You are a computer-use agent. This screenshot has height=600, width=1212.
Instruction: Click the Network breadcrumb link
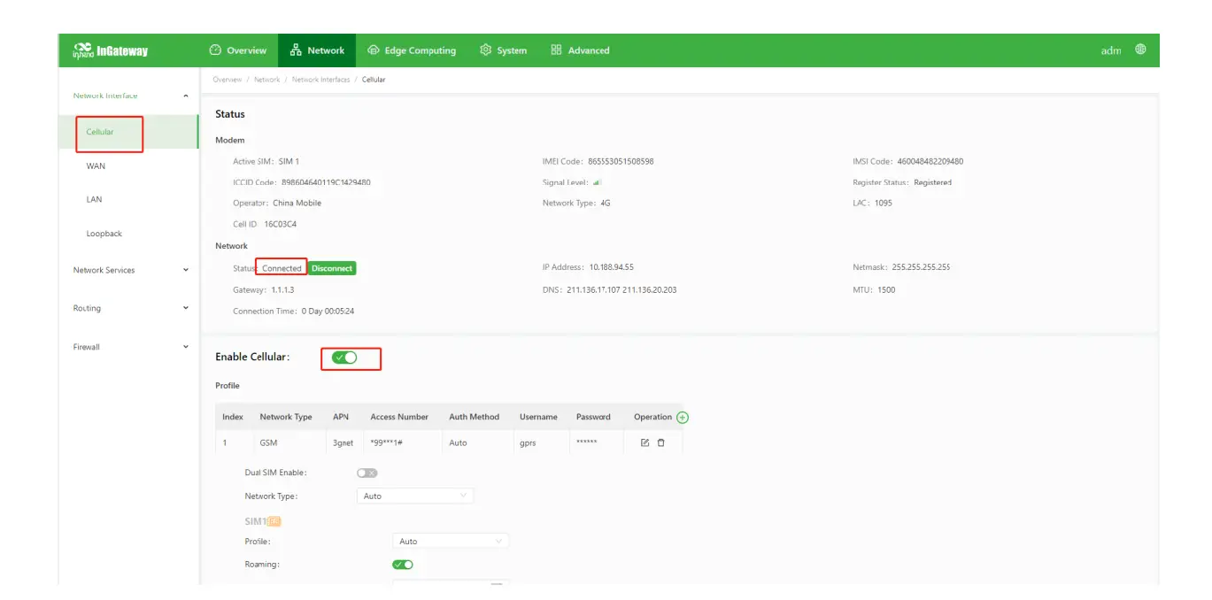[x=266, y=80]
